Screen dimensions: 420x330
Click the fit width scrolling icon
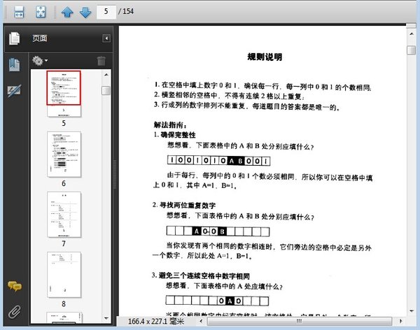20,12
